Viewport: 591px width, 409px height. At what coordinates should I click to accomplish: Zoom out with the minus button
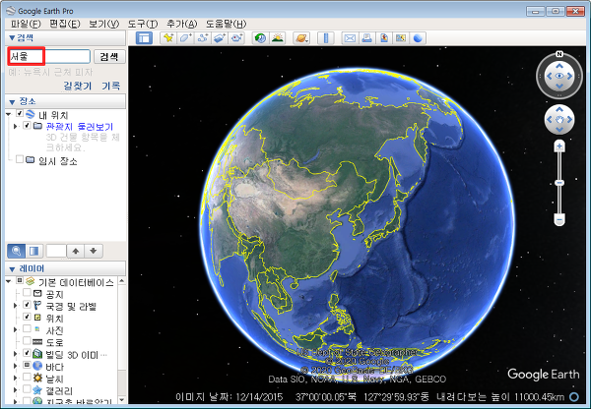coord(559,219)
